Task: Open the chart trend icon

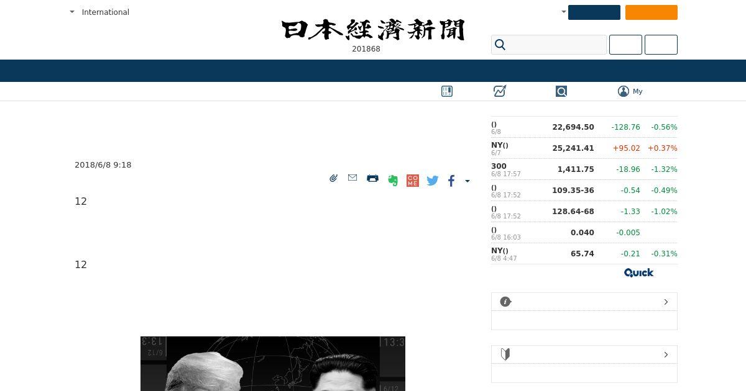Action: tap(500, 91)
